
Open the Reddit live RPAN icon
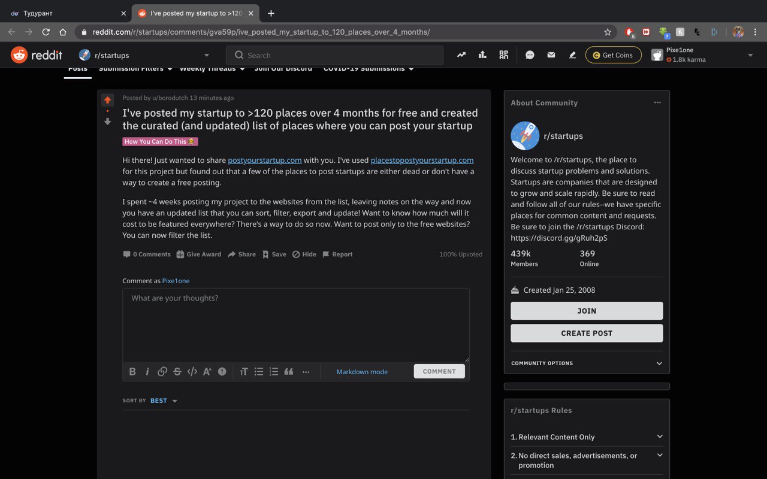tap(503, 55)
